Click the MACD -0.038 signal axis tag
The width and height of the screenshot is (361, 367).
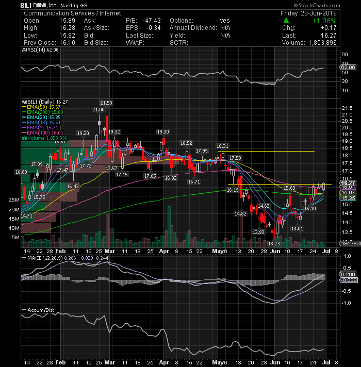click(x=348, y=280)
